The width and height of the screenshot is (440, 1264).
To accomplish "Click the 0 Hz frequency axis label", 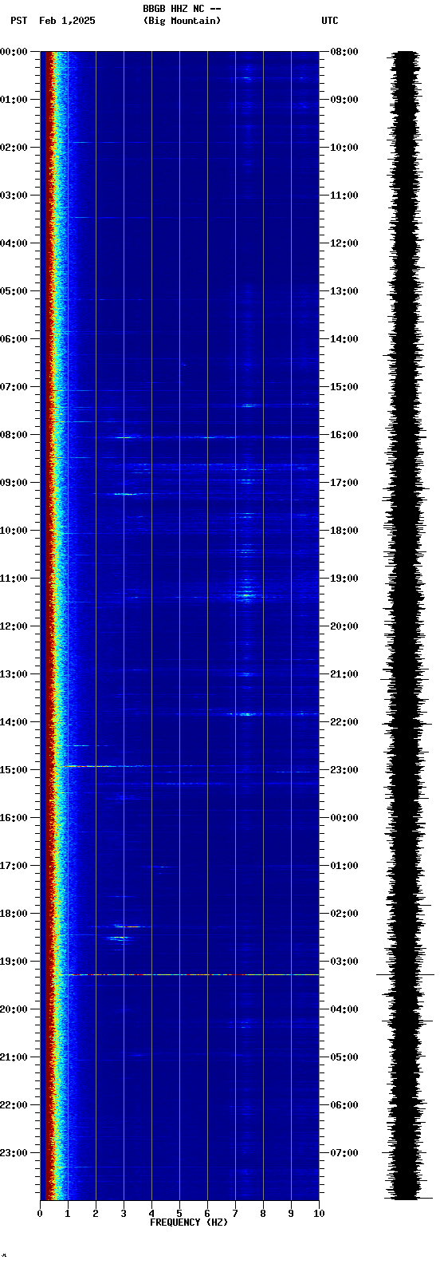I will click(40, 1214).
